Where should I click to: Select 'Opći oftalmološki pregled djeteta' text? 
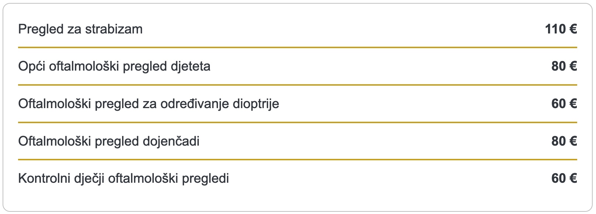[x=114, y=67]
